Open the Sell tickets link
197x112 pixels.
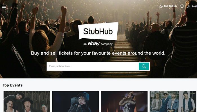171,6
